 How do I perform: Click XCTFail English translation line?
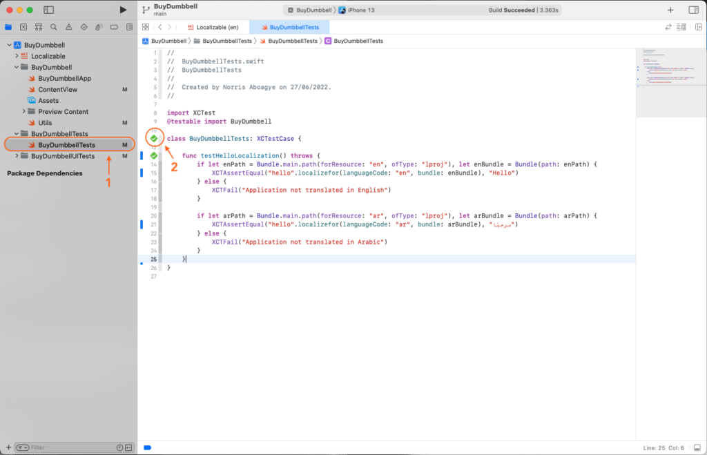pyautogui.click(x=301, y=191)
